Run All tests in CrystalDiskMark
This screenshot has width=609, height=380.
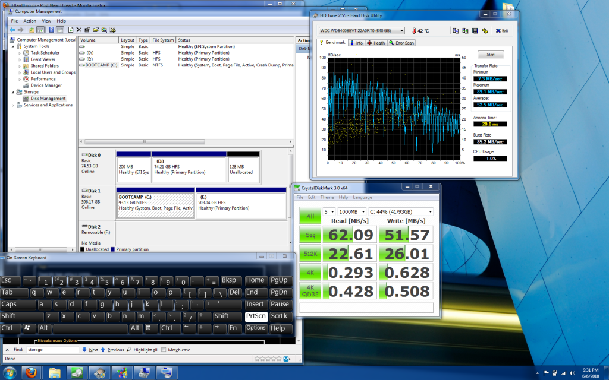[310, 216]
